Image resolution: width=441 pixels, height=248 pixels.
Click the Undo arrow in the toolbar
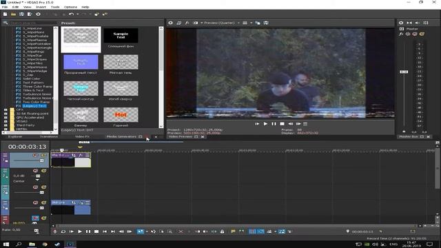point(71,14)
